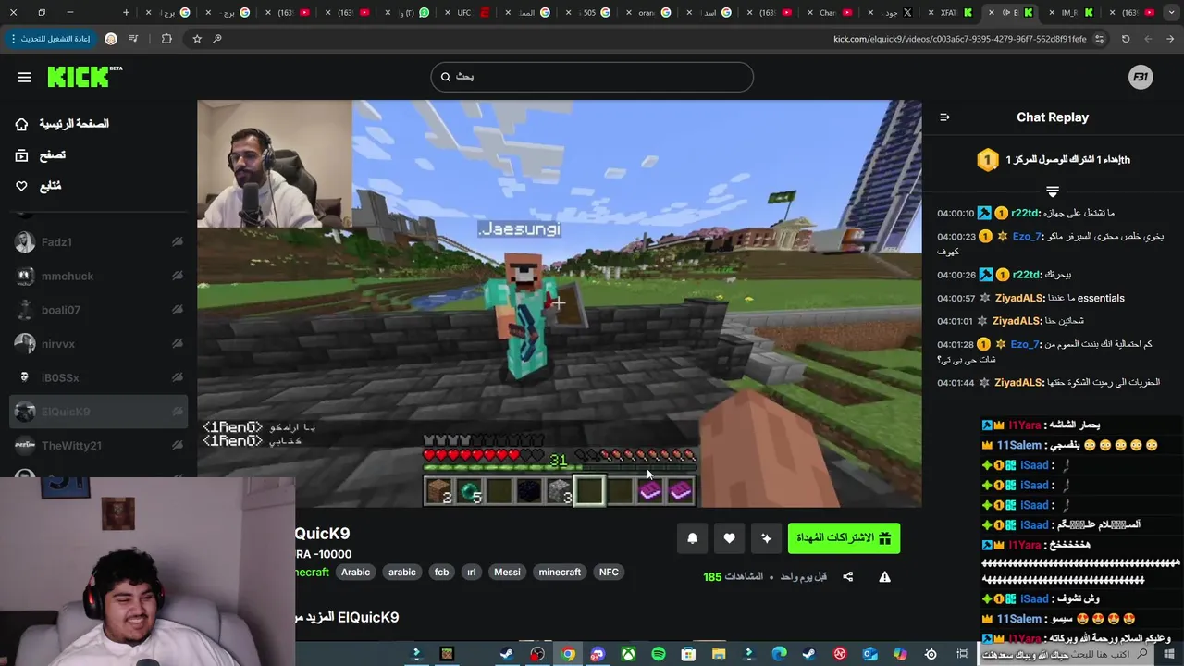Toggle the offline icon beside iB0SSx
The width and height of the screenshot is (1184, 666).
[177, 377]
